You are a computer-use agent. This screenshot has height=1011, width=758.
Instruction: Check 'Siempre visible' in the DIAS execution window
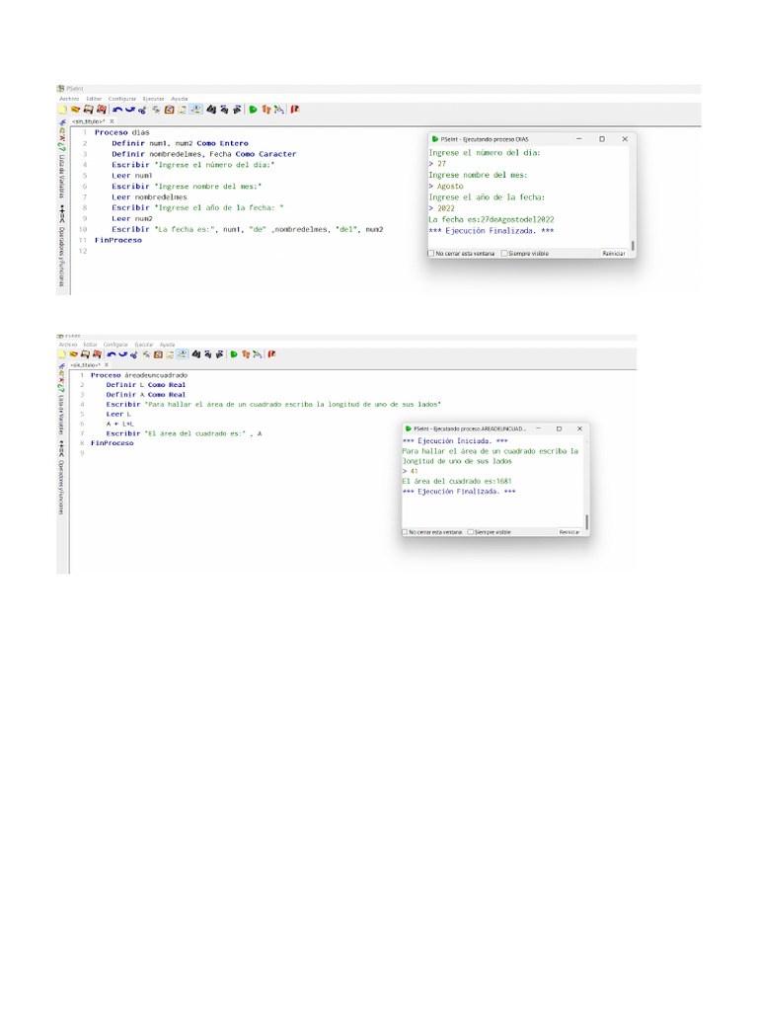[504, 254]
